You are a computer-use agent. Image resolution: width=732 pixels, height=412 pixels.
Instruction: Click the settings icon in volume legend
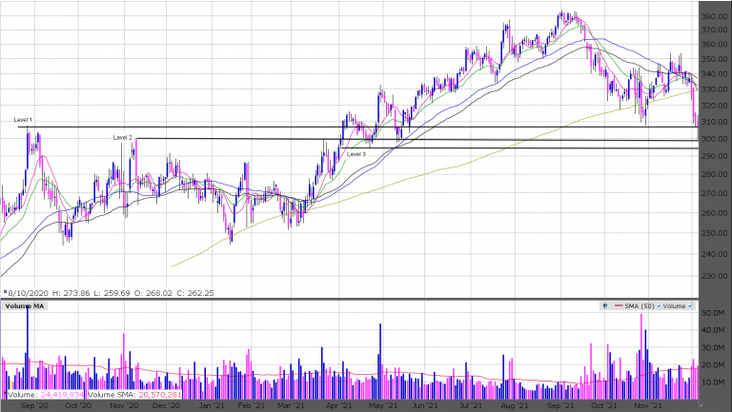[x=605, y=306]
